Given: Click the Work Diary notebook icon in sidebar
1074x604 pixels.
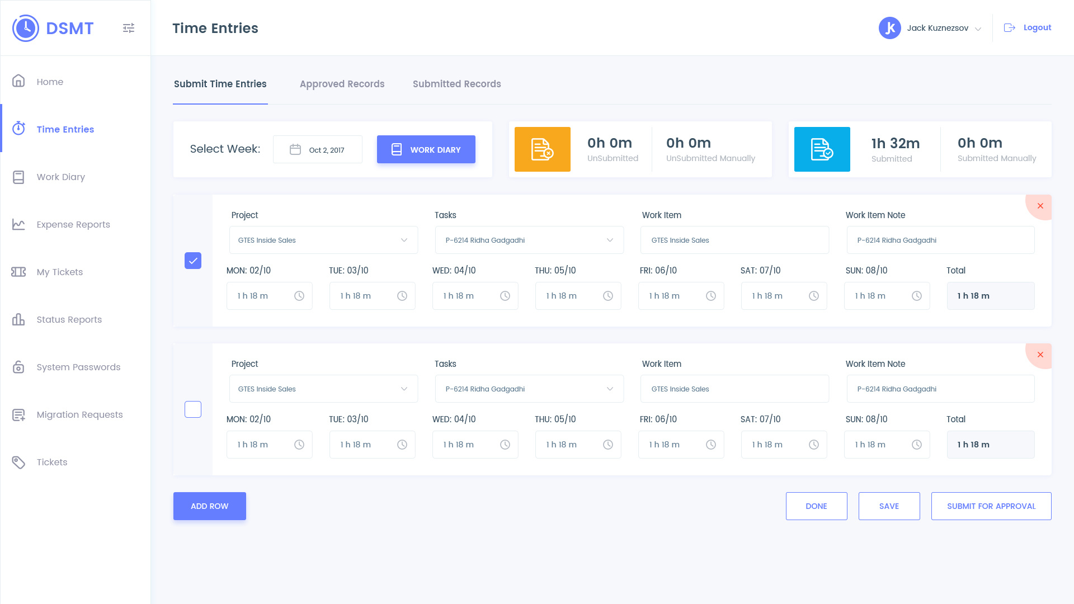Looking at the screenshot, I should (x=18, y=177).
